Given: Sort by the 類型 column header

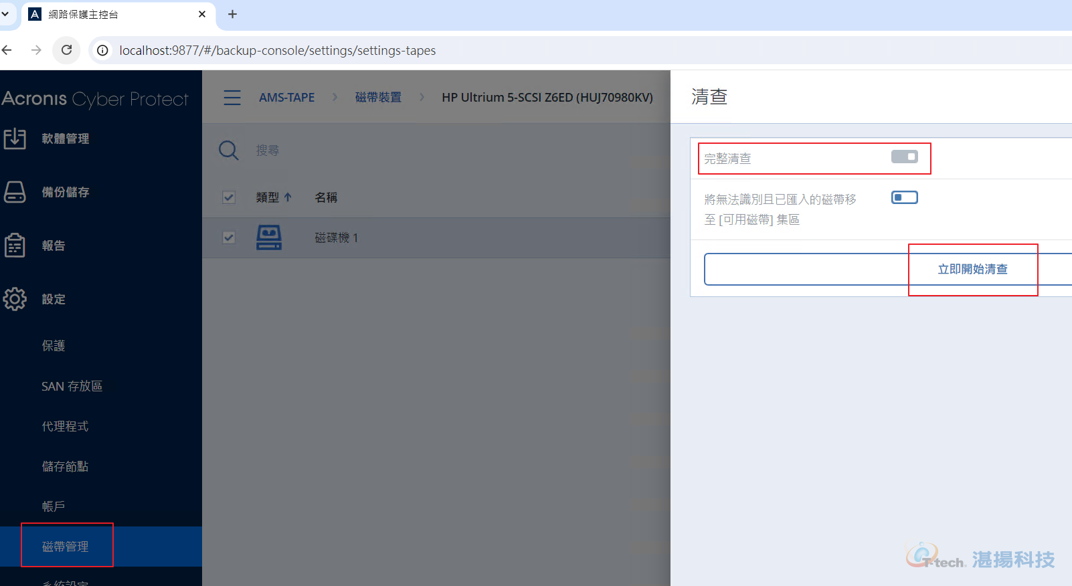Looking at the screenshot, I should point(274,197).
